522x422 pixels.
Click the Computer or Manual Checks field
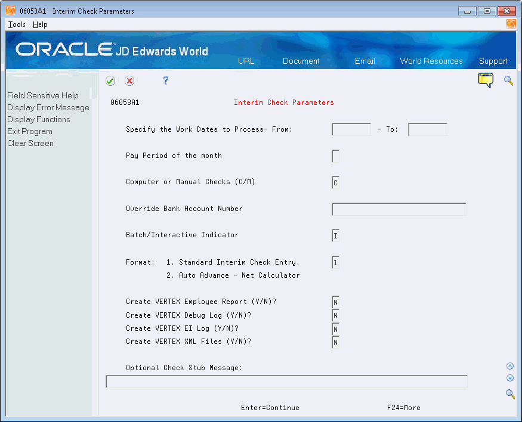335,182
